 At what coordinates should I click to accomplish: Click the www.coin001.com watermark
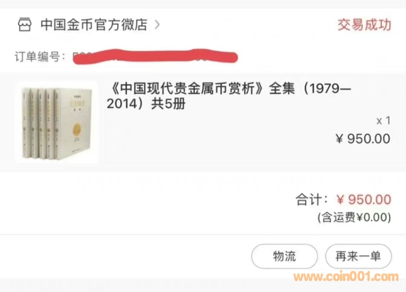pyautogui.click(x=346, y=277)
